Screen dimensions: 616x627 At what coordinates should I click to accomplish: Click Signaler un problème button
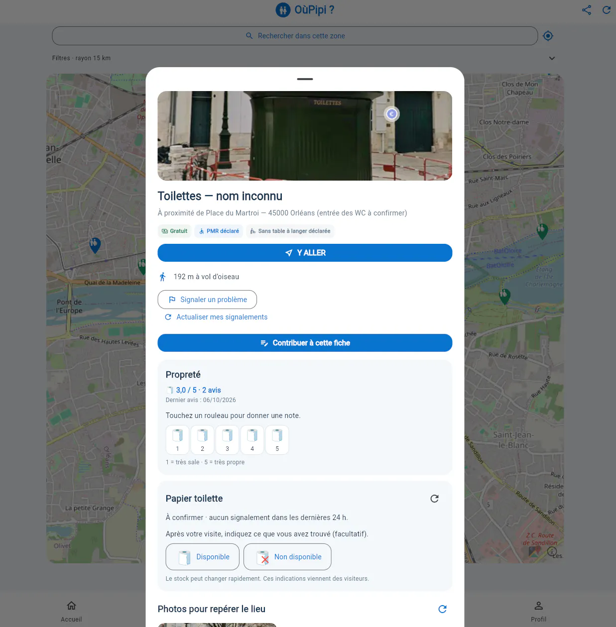click(207, 300)
